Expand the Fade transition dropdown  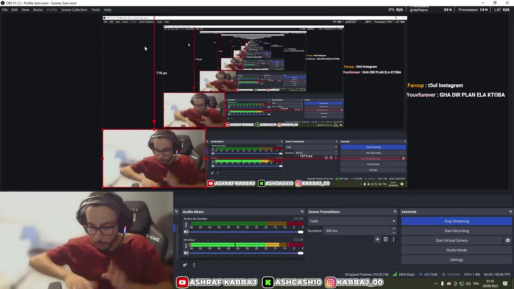pos(394,221)
